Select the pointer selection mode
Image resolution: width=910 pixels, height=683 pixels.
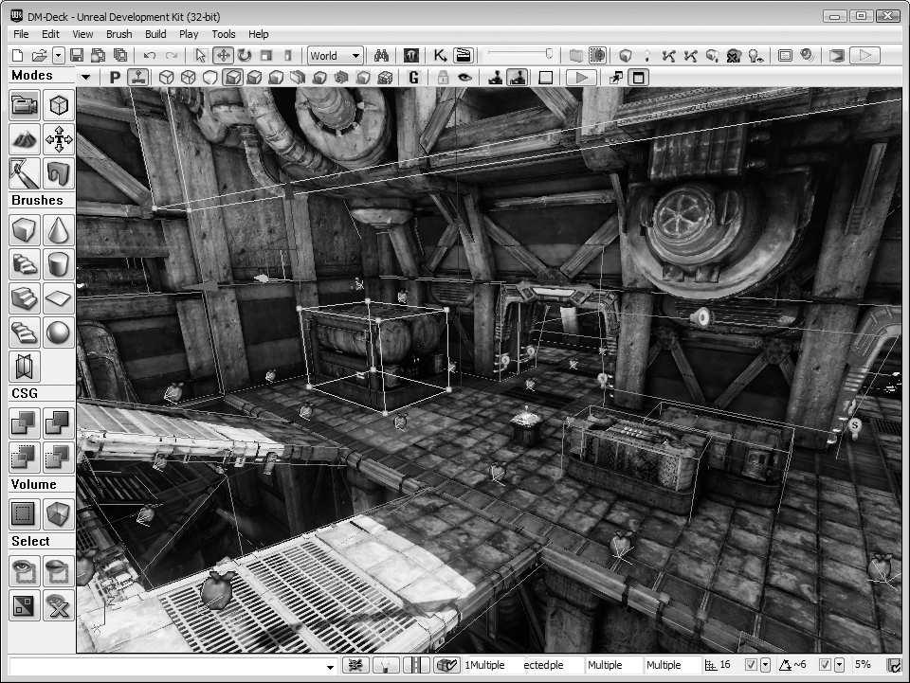click(201, 56)
